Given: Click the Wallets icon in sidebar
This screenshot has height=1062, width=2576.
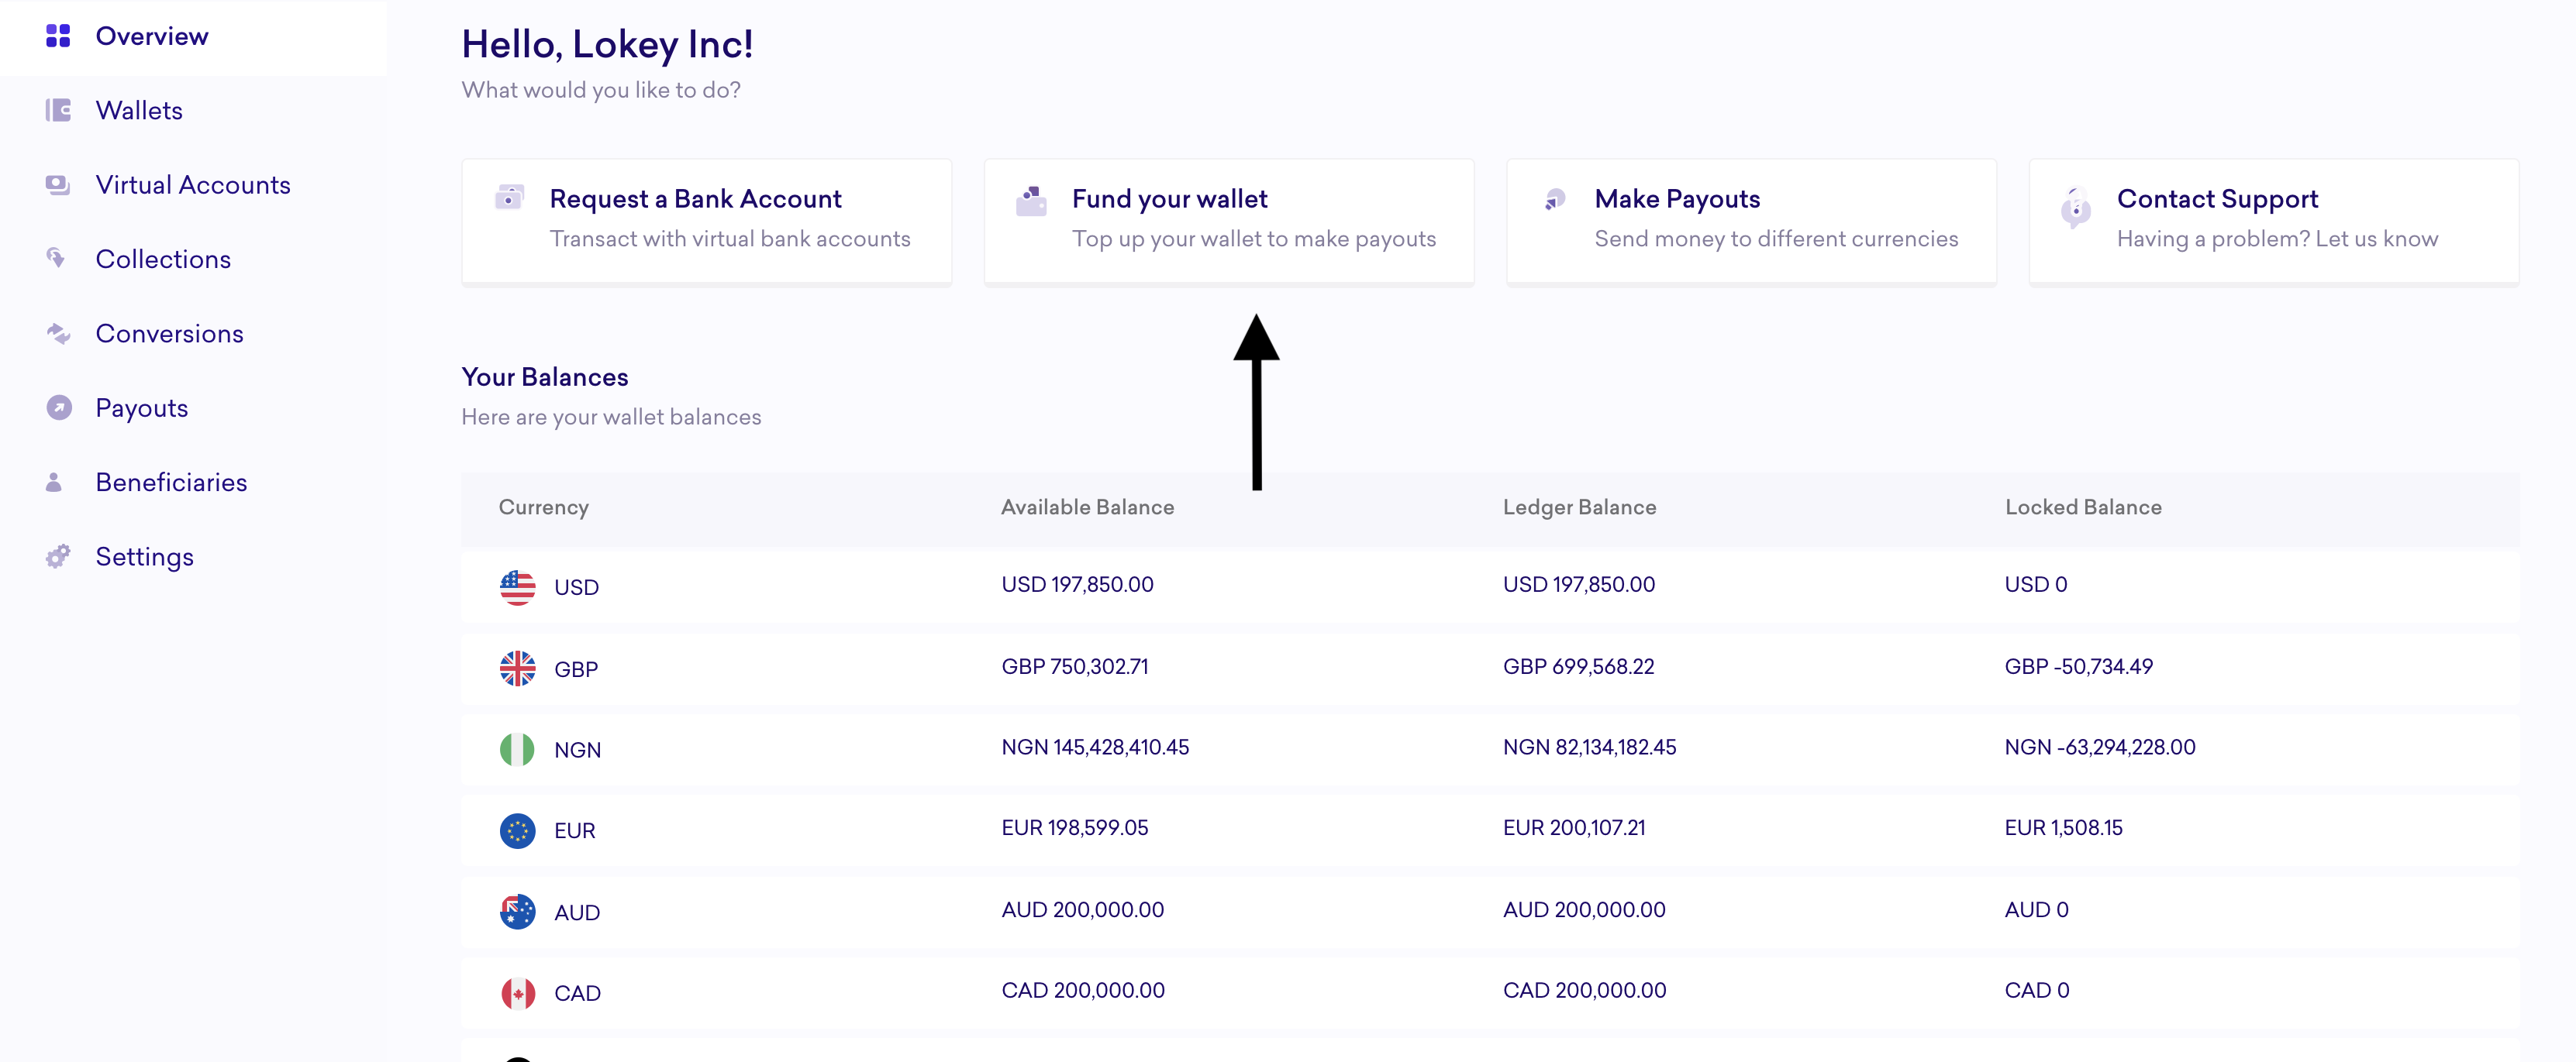Looking at the screenshot, I should (x=58, y=110).
